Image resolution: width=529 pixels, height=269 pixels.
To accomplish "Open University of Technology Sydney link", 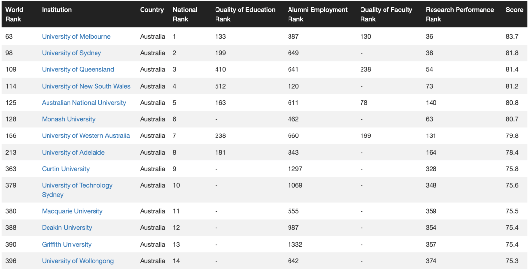I will 77,190.
